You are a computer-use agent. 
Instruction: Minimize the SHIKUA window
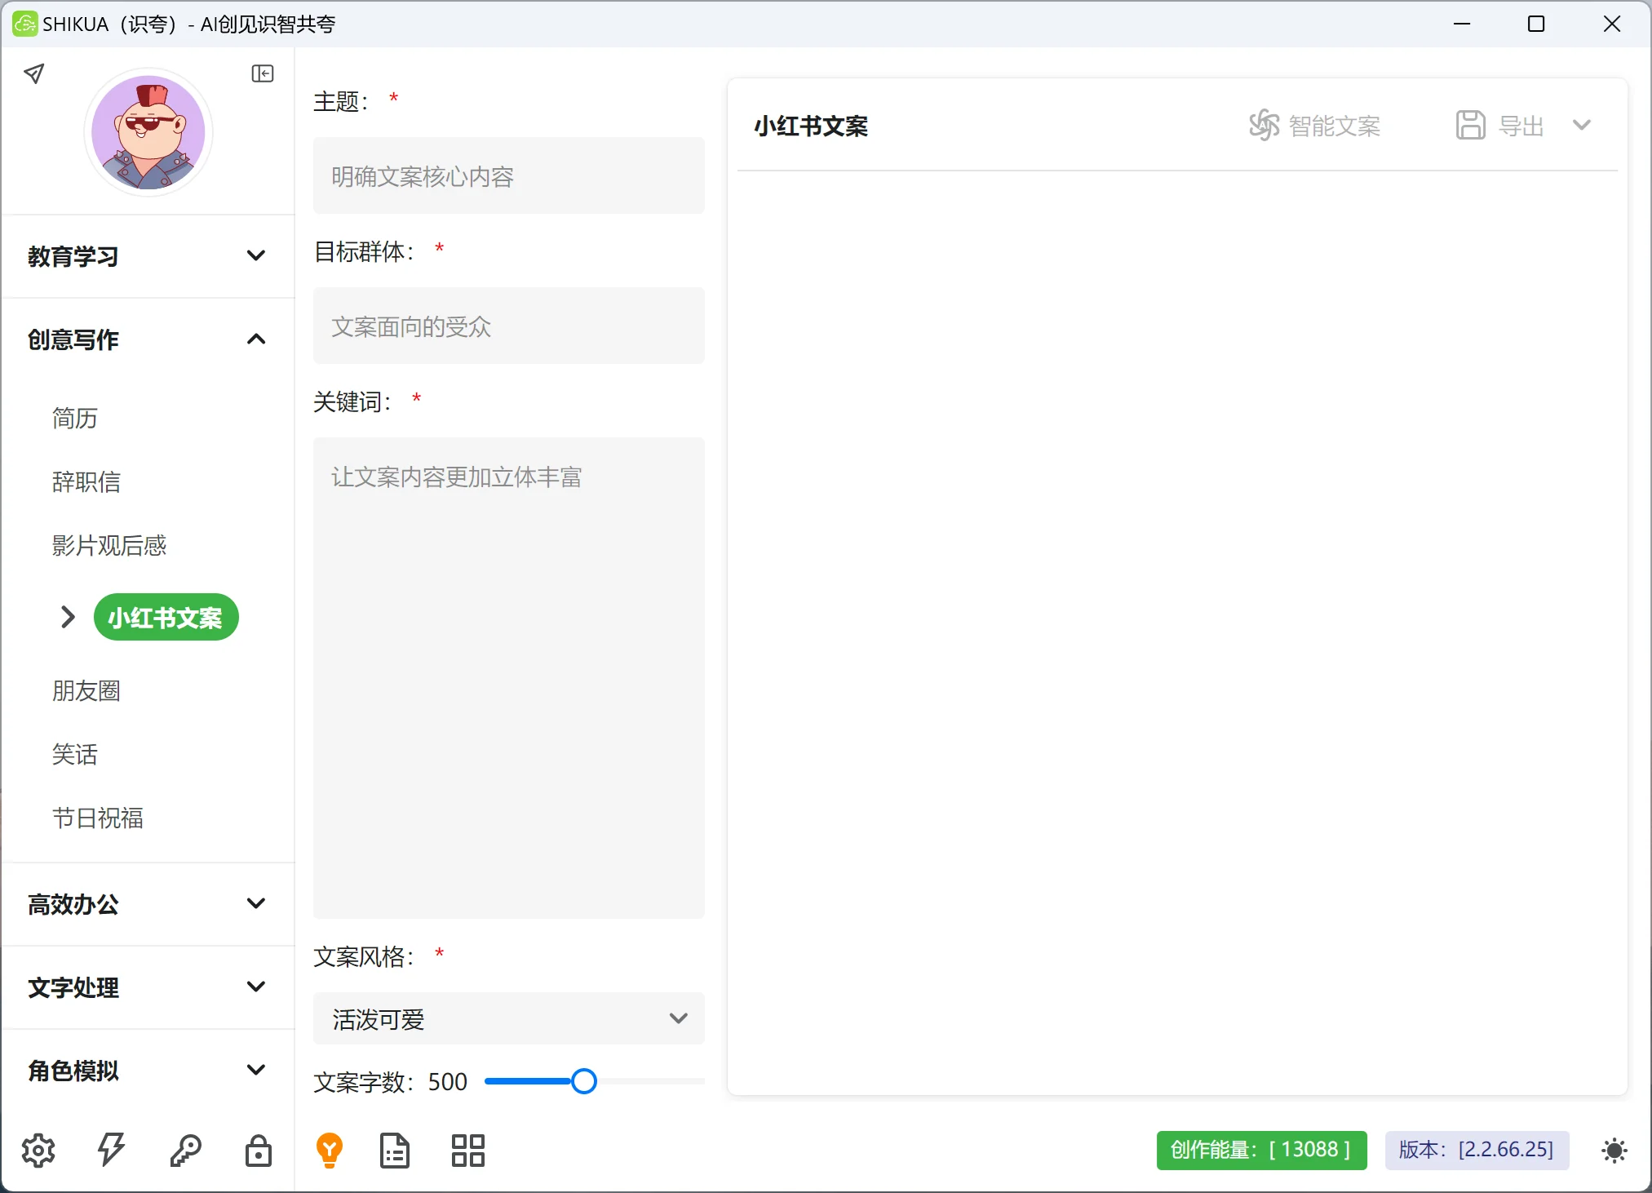coord(1462,24)
